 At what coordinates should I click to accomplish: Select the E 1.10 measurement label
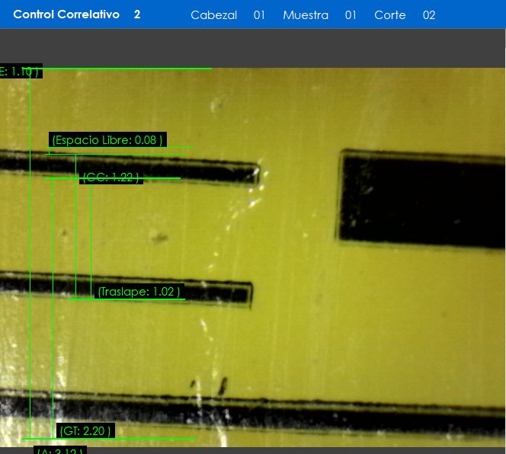pyautogui.click(x=19, y=72)
